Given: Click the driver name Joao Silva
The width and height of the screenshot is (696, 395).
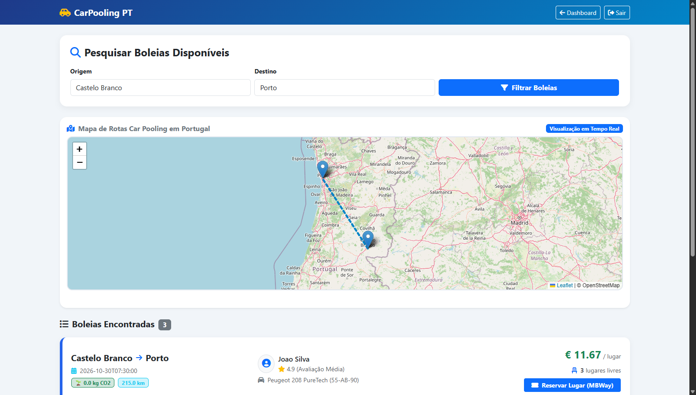Looking at the screenshot, I should (294, 359).
